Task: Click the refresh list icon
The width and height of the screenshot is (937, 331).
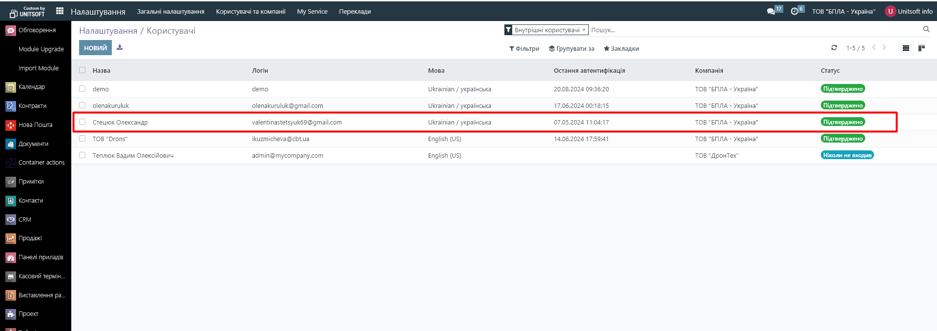Action: [834, 48]
